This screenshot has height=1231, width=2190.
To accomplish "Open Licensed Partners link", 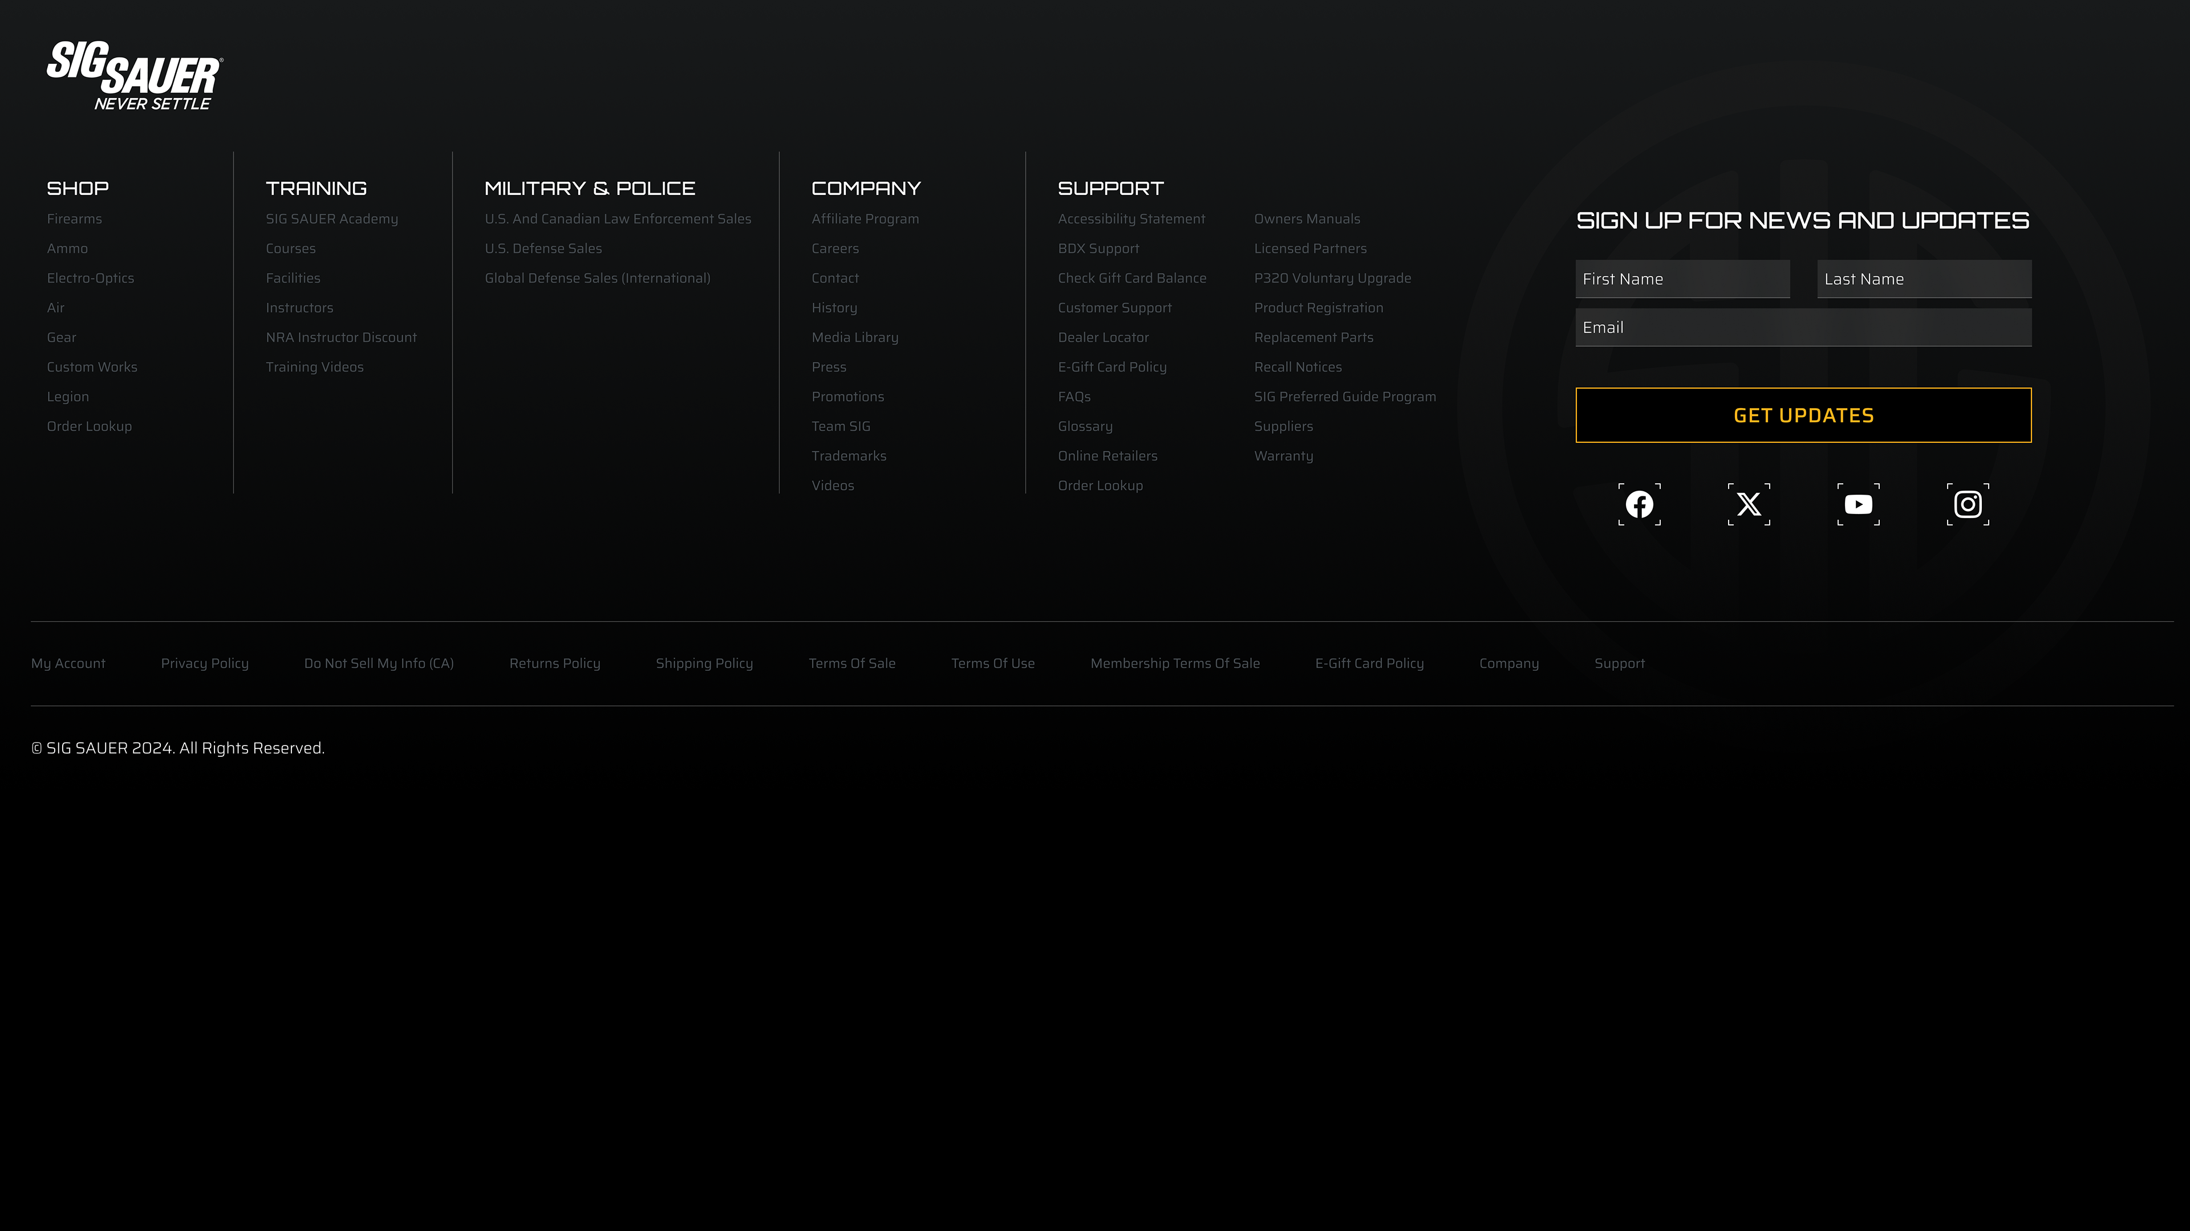I will point(1311,249).
